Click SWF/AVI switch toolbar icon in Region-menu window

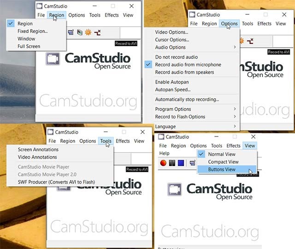pos(97,33)
